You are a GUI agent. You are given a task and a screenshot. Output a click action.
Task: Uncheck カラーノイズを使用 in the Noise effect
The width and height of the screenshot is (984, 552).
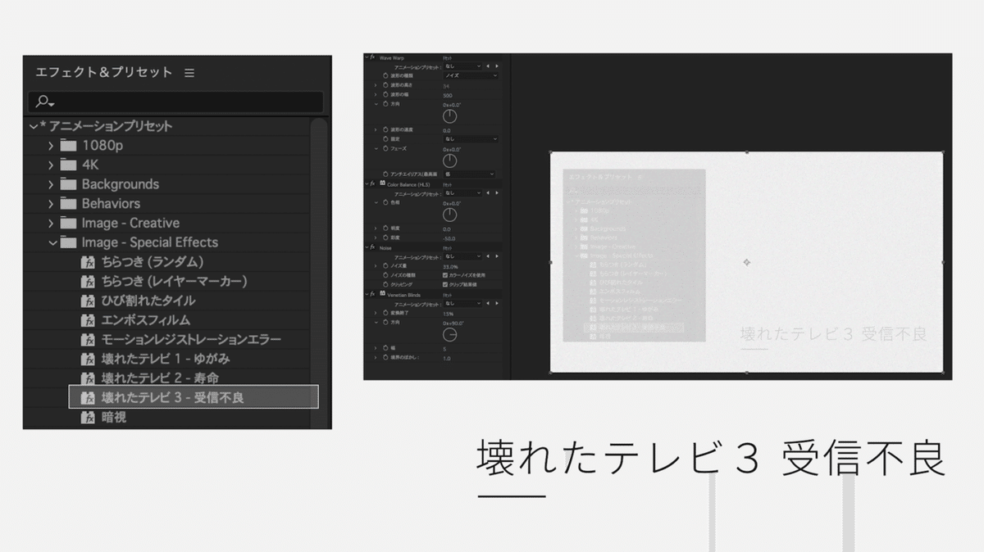point(444,275)
